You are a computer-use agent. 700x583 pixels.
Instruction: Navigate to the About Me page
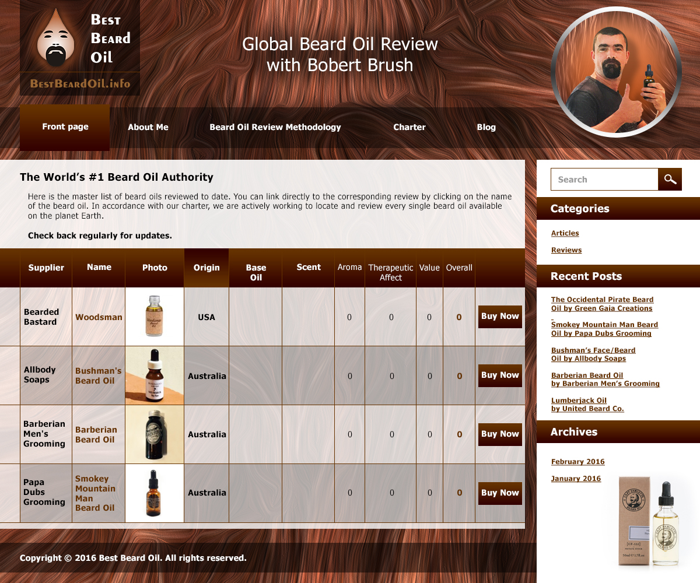(148, 127)
